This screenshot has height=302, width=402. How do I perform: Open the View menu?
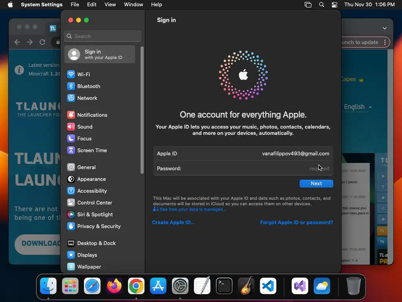[x=110, y=5]
